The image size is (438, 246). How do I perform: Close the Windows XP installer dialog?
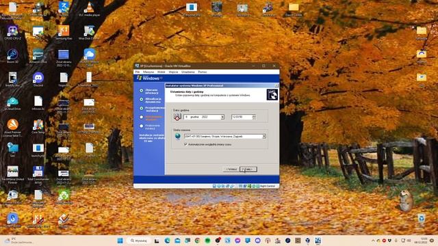pos(276,85)
